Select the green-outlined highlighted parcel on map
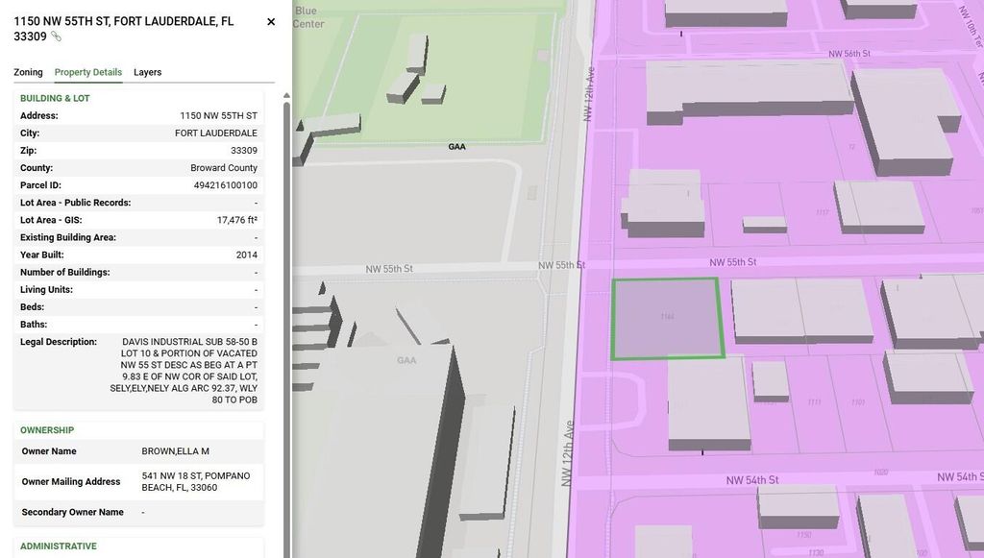Screen dimensions: 984x558 click(667, 319)
